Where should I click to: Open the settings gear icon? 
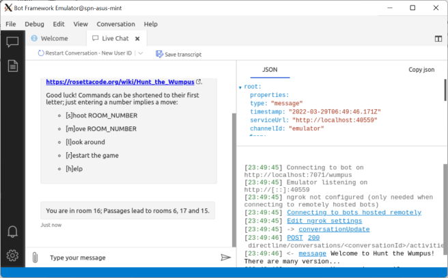[x=12, y=255]
